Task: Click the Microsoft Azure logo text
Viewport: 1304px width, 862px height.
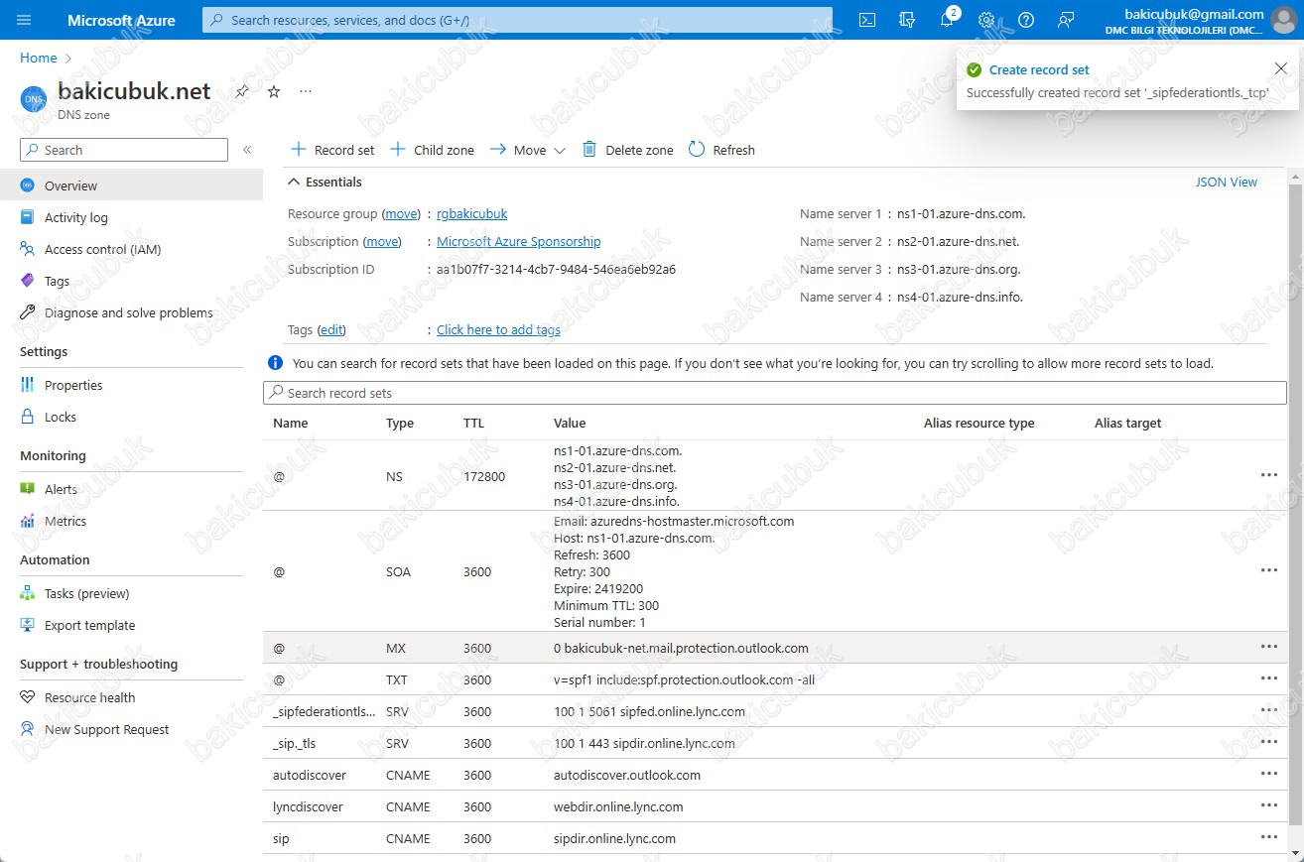Action: 121,20
